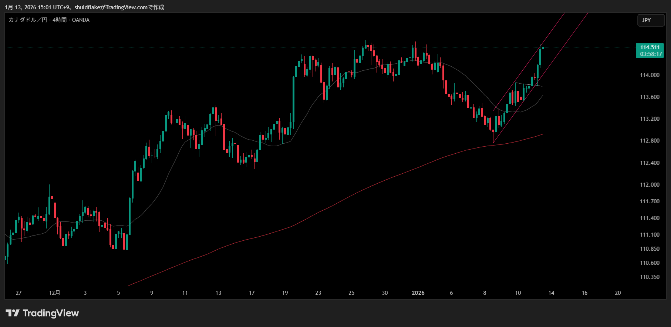
Task: Click the TradingView logo icon
Action: click(13, 313)
